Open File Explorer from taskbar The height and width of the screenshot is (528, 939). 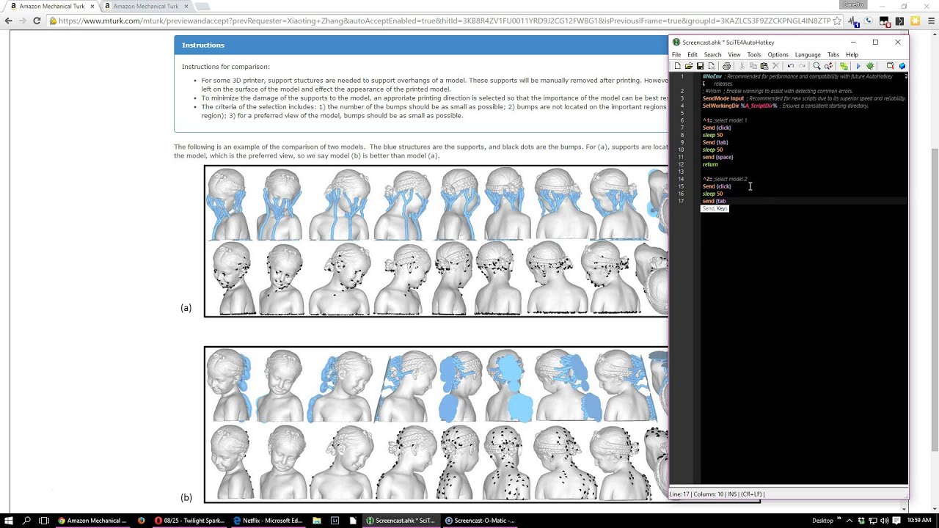coord(317,521)
